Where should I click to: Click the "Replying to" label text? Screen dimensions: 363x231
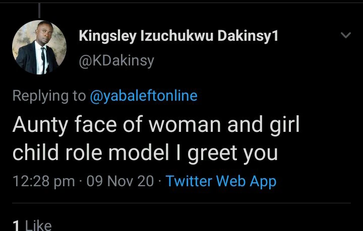(x=49, y=96)
